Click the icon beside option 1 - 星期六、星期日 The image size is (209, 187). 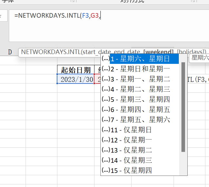click(106, 58)
